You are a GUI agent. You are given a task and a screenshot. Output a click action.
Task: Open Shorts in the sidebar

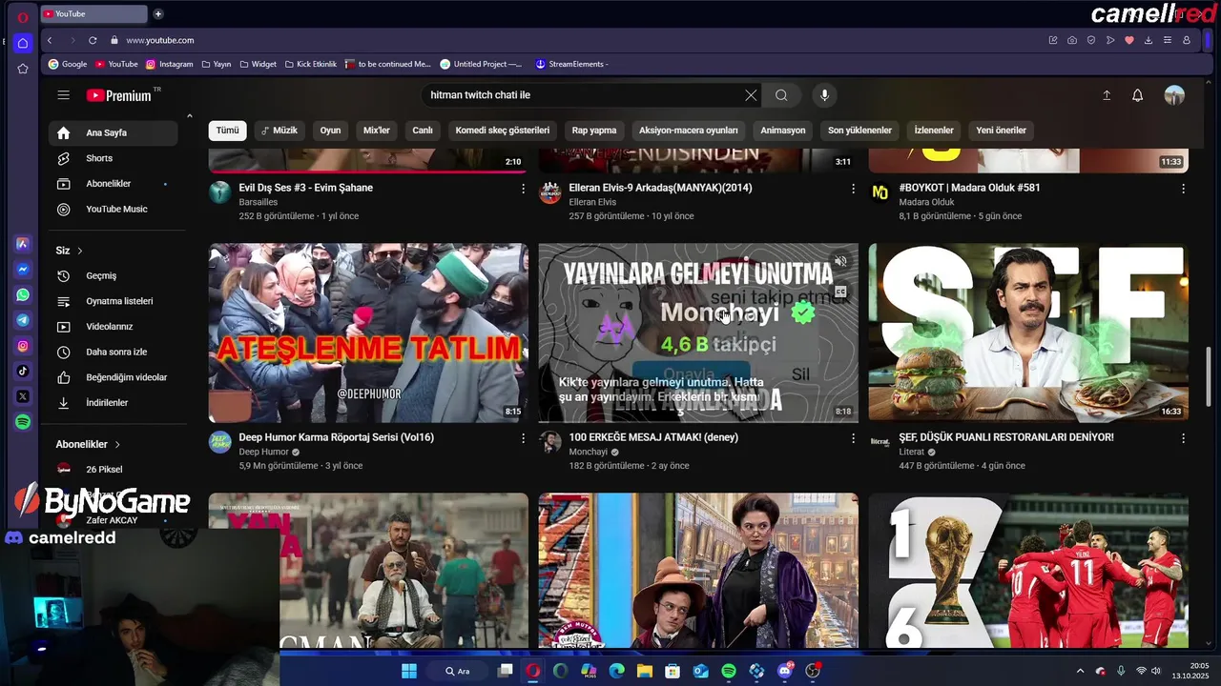(x=114, y=158)
